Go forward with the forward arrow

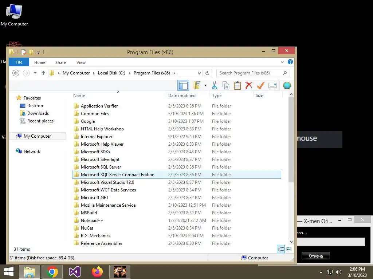pyautogui.click(x=26, y=73)
